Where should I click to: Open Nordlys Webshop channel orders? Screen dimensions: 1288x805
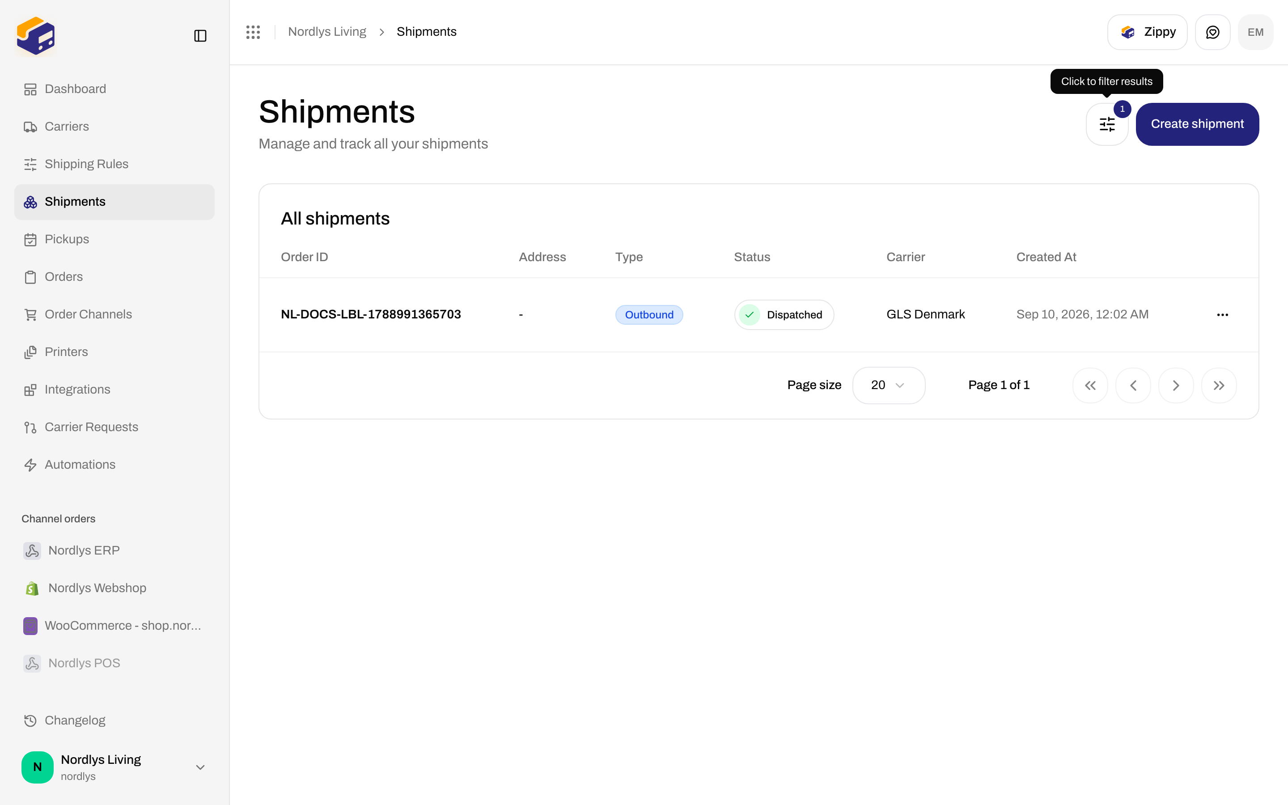(114, 588)
